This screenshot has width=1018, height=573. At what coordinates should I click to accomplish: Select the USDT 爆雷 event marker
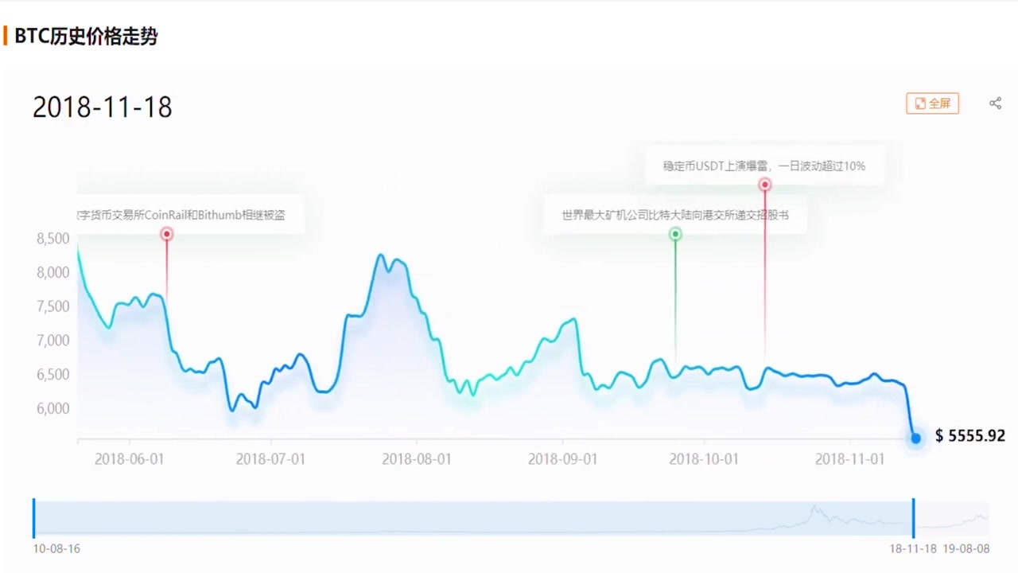click(x=765, y=185)
